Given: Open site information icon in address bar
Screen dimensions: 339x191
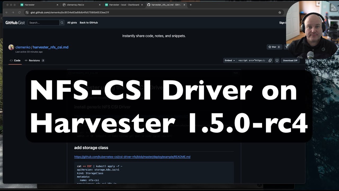Looking at the screenshot, I should [x=27, y=12].
